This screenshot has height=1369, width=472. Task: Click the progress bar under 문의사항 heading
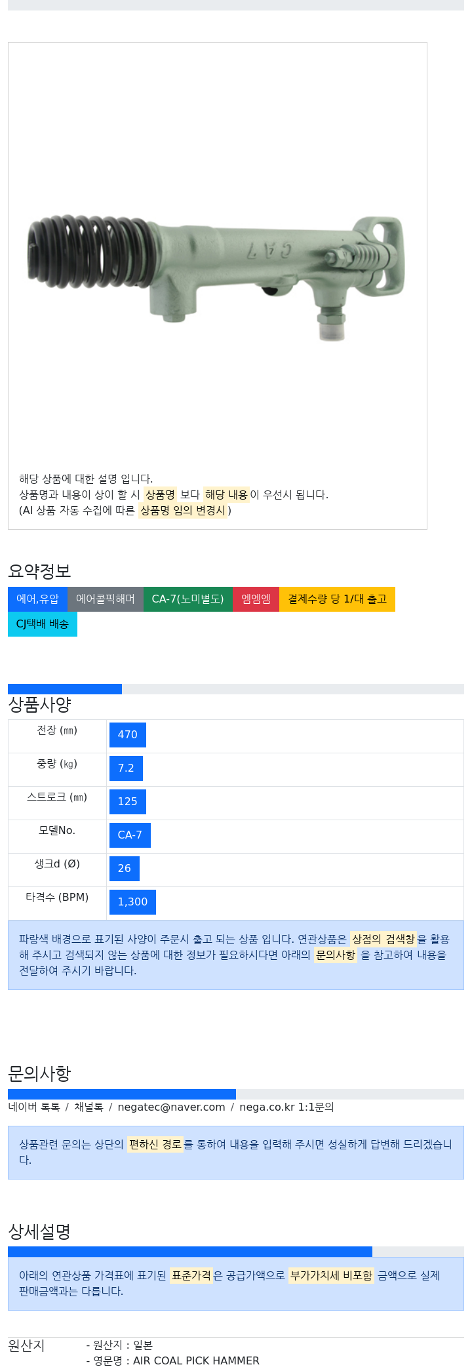point(236,1094)
